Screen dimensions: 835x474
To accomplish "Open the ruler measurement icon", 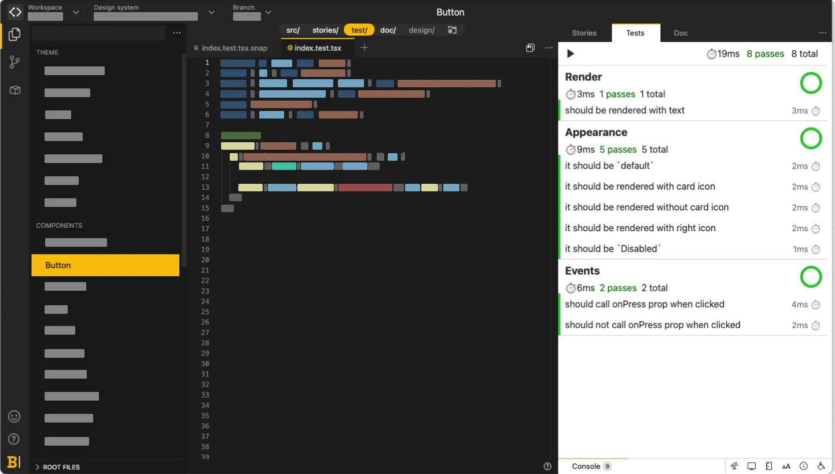I will (768, 466).
